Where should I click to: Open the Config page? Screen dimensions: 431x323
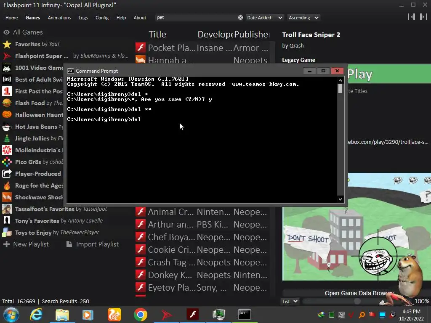click(x=102, y=18)
